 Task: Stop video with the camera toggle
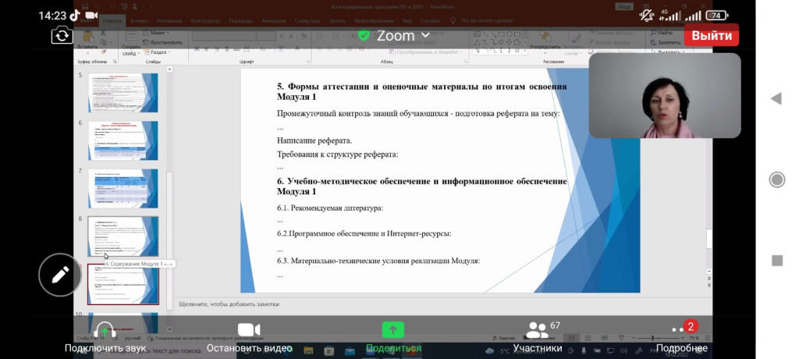tap(248, 330)
